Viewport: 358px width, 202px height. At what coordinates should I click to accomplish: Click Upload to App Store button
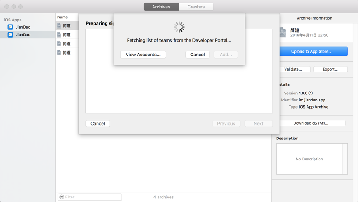pyautogui.click(x=314, y=51)
